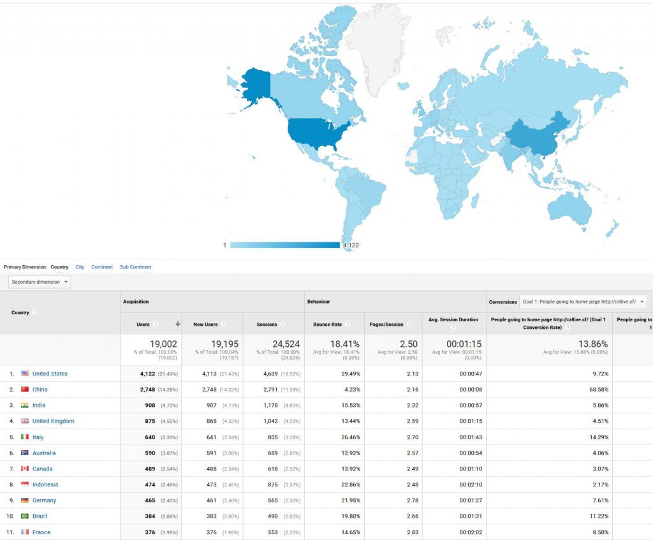Click the sort arrow in Users column
Screen dimensions: 653x540
click(x=177, y=325)
